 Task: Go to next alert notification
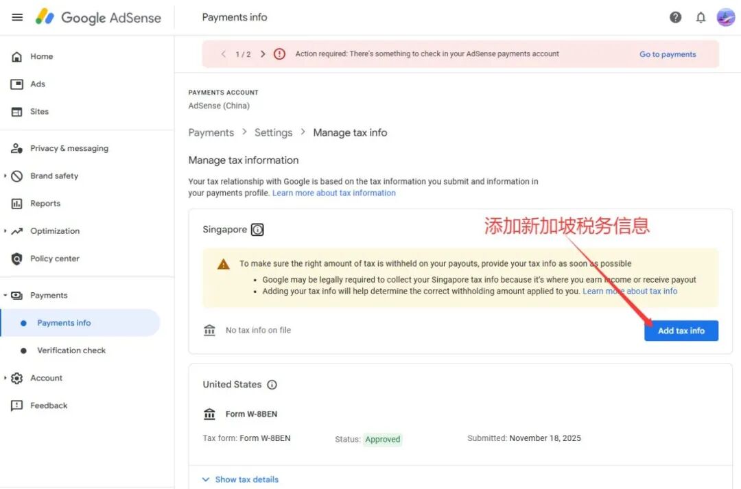[263, 54]
